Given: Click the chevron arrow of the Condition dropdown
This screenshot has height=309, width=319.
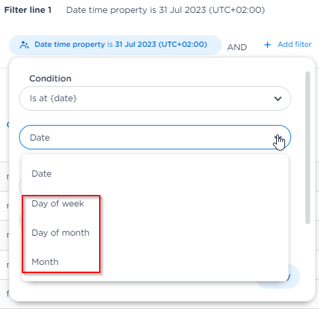Looking at the screenshot, I should coord(278,98).
